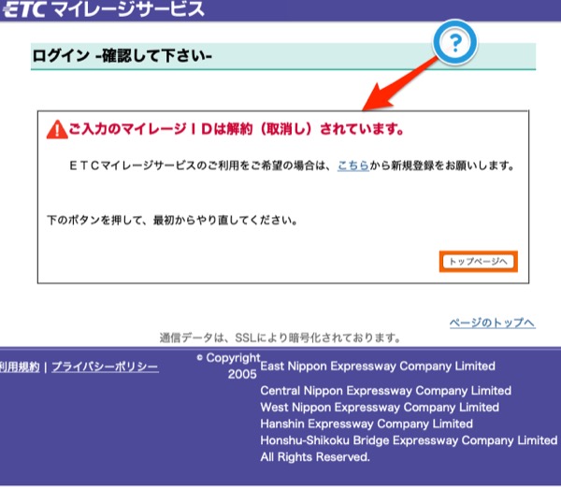Image resolution: width=561 pixels, height=489 pixels.
Task: Follow the ページのトップへ link
Action: pyautogui.click(x=493, y=323)
